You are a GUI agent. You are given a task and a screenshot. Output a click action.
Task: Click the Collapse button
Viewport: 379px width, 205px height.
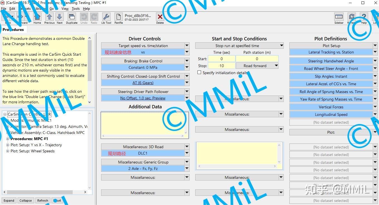(26, 201)
